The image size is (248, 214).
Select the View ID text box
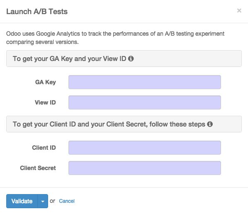(x=145, y=102)
